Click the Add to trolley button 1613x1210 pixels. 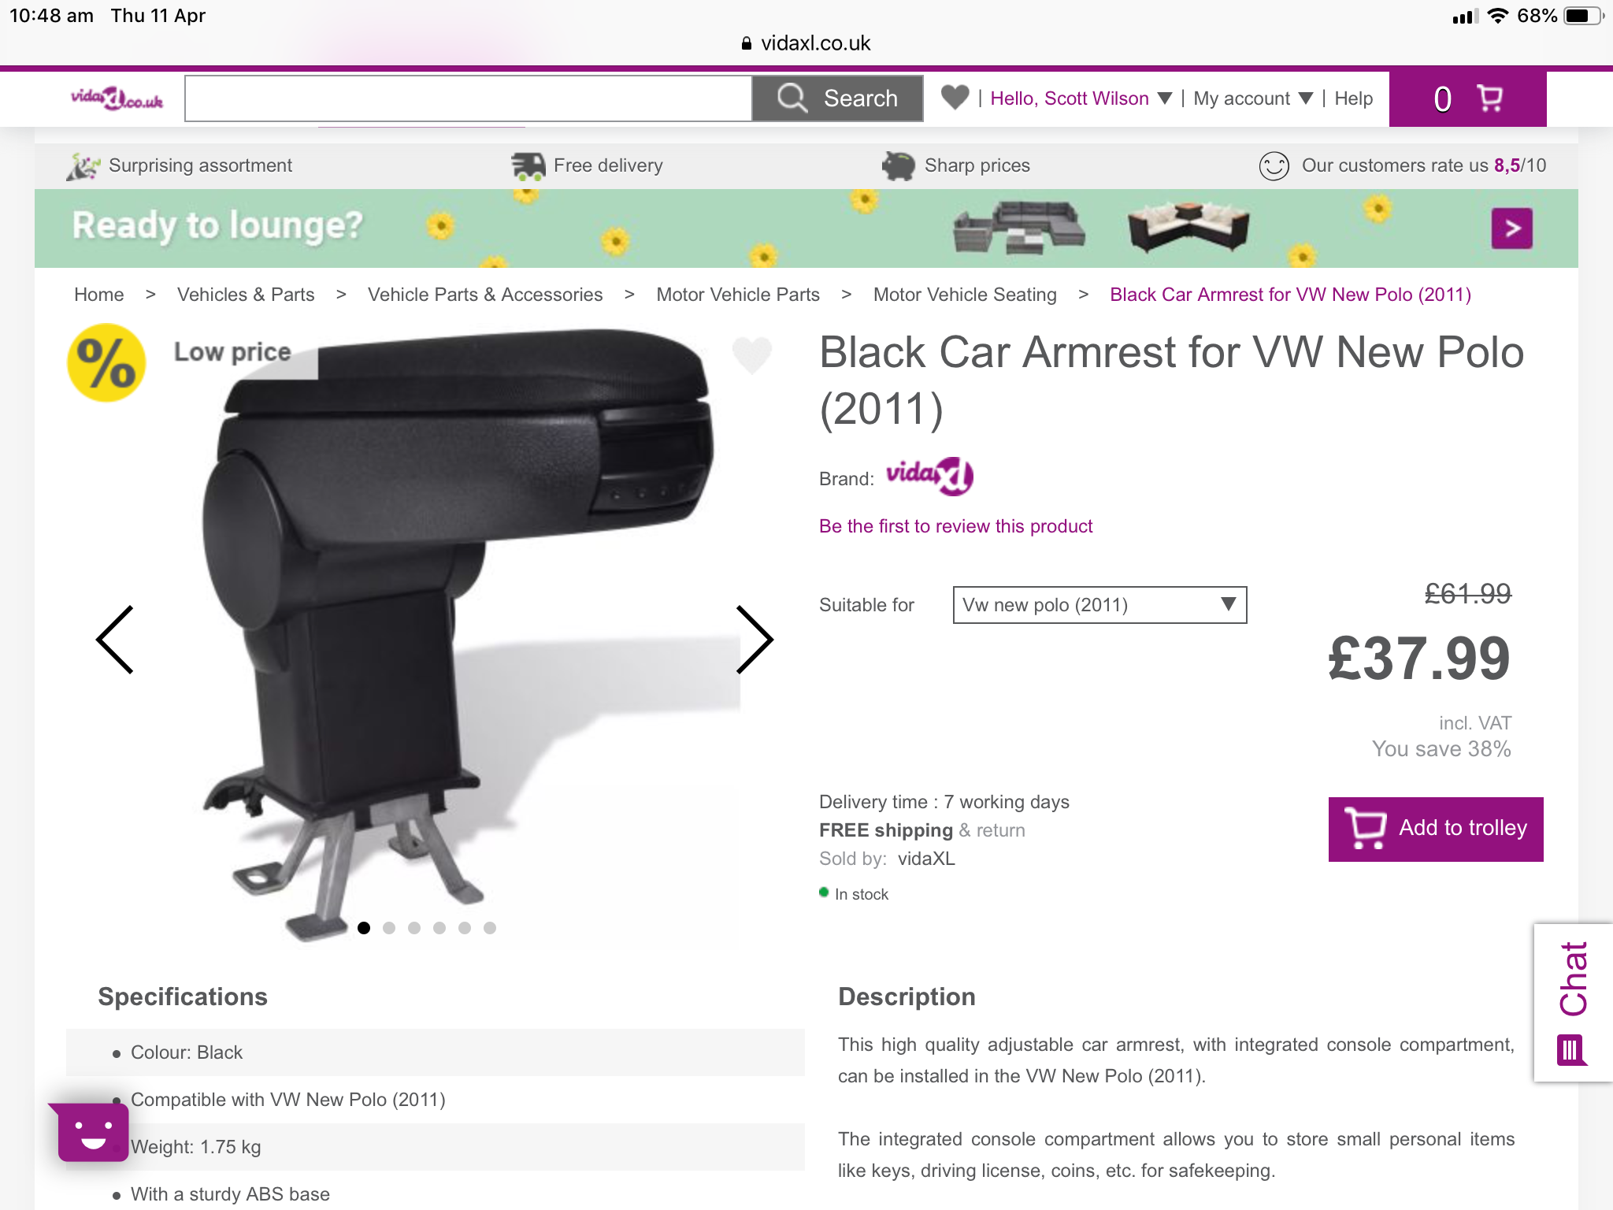[x=1436, y=829]
